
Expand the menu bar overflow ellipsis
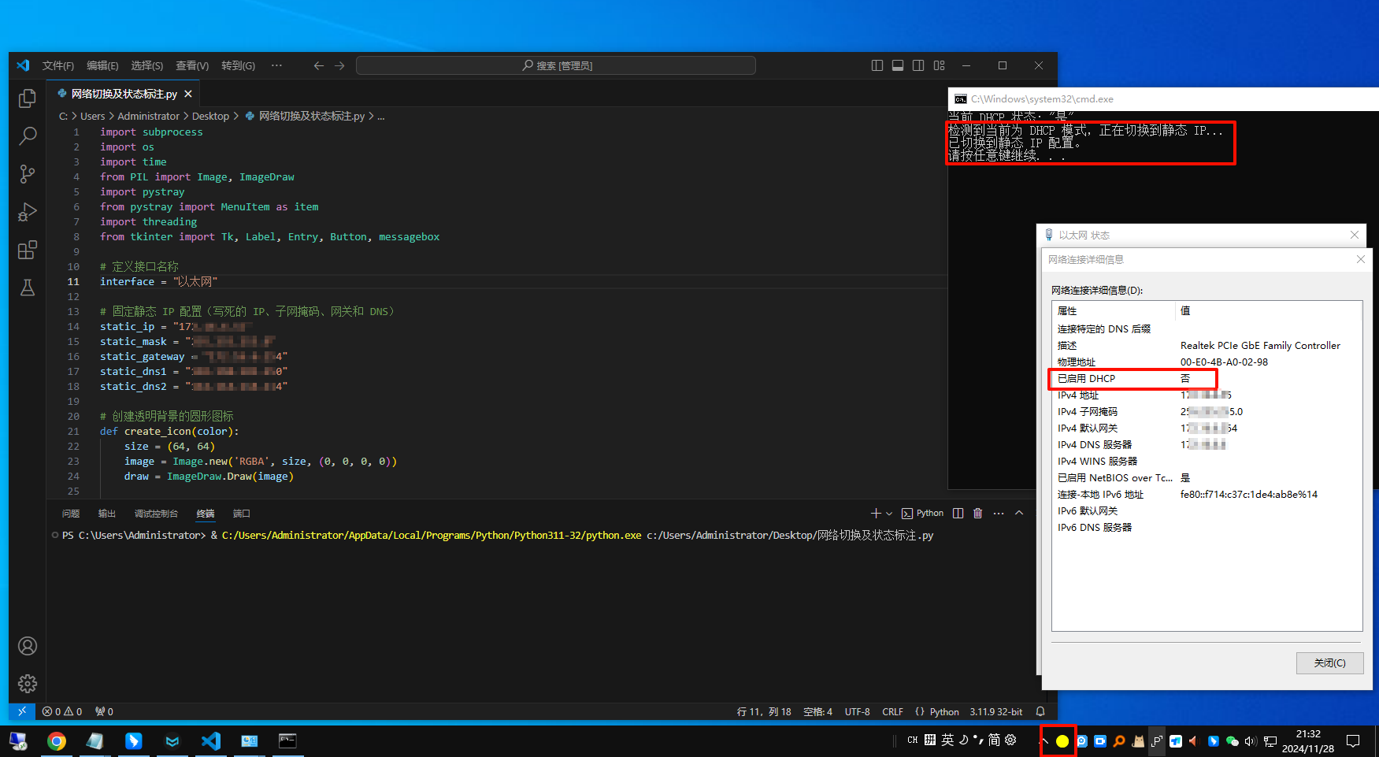point(276,65)
